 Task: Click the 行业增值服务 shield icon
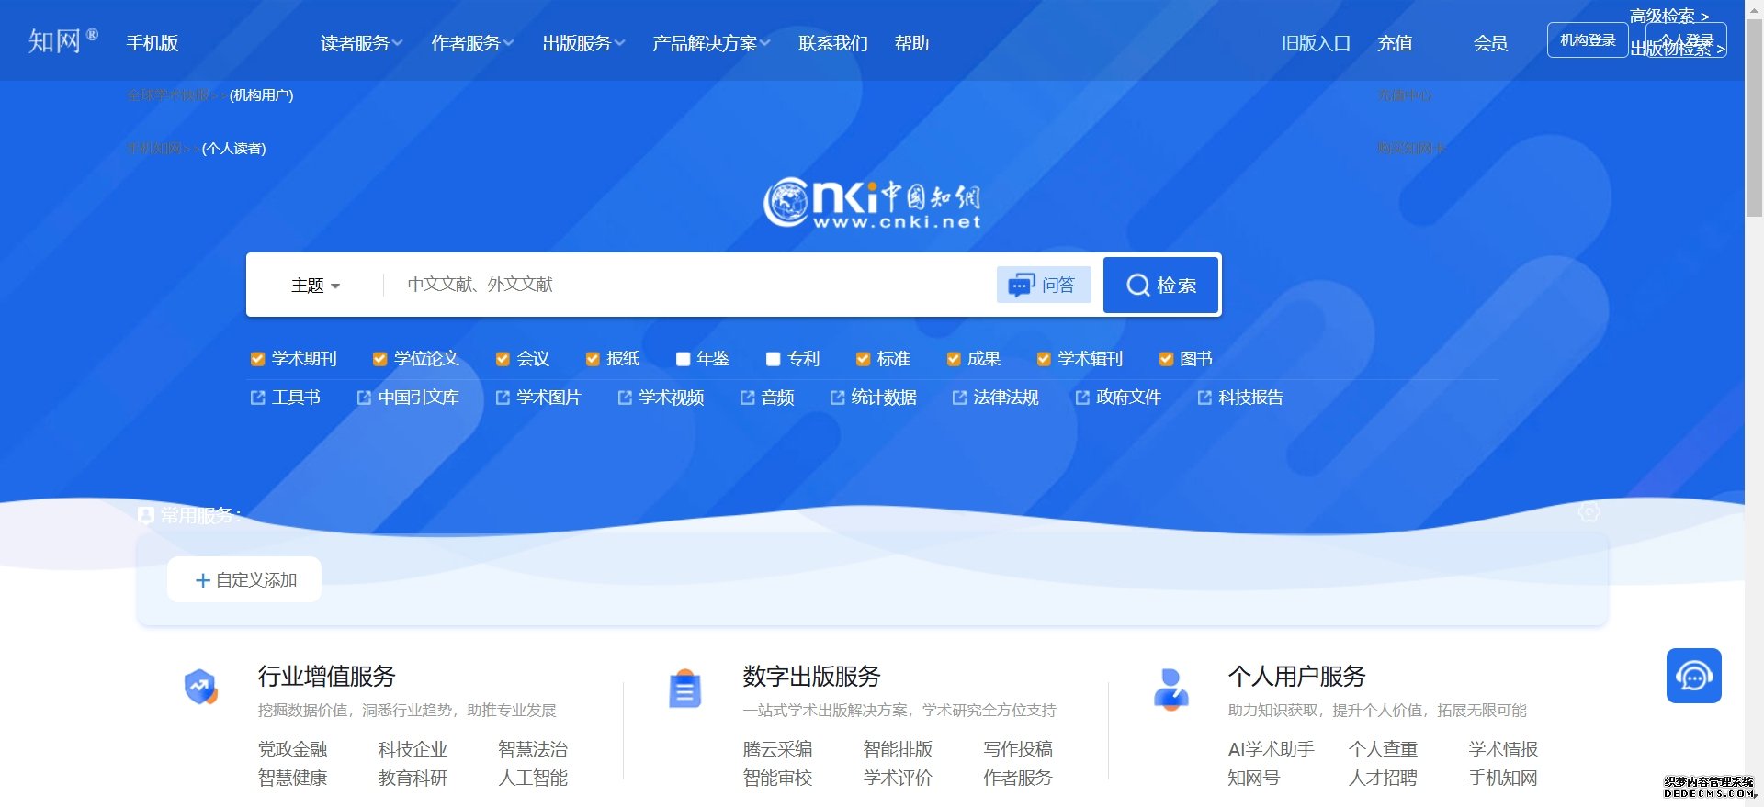coord(200,687)
